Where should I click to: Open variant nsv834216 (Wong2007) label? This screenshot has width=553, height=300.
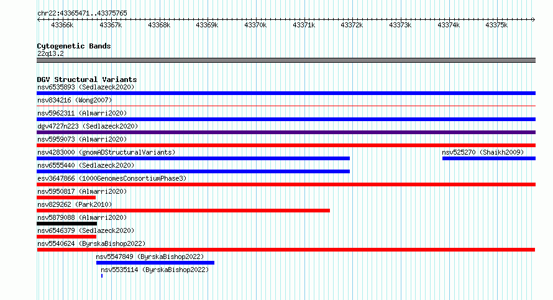[x=75, y=100]
